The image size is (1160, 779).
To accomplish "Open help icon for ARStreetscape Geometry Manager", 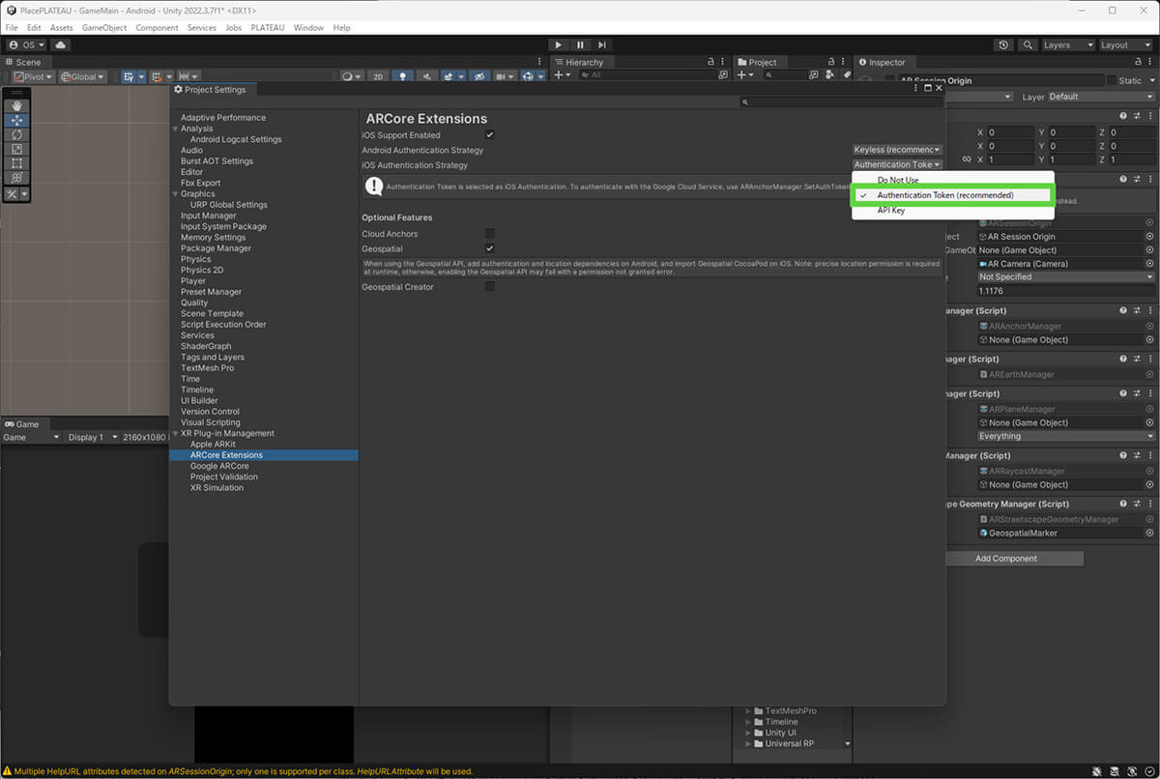I will pos(1123,504).
